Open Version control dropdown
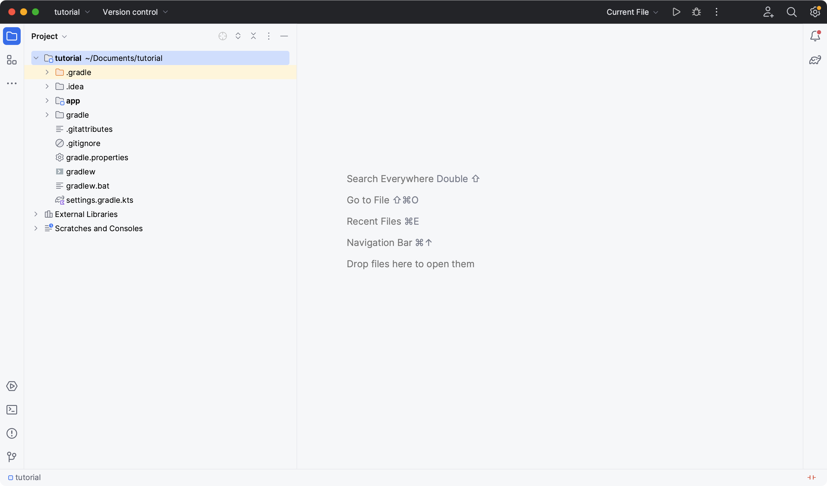827x486 pixels. click(x=135, y=12)
